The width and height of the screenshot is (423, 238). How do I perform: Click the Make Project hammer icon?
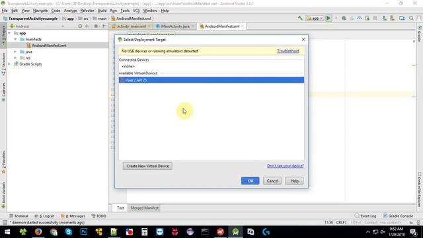click(x=300, y=19)
